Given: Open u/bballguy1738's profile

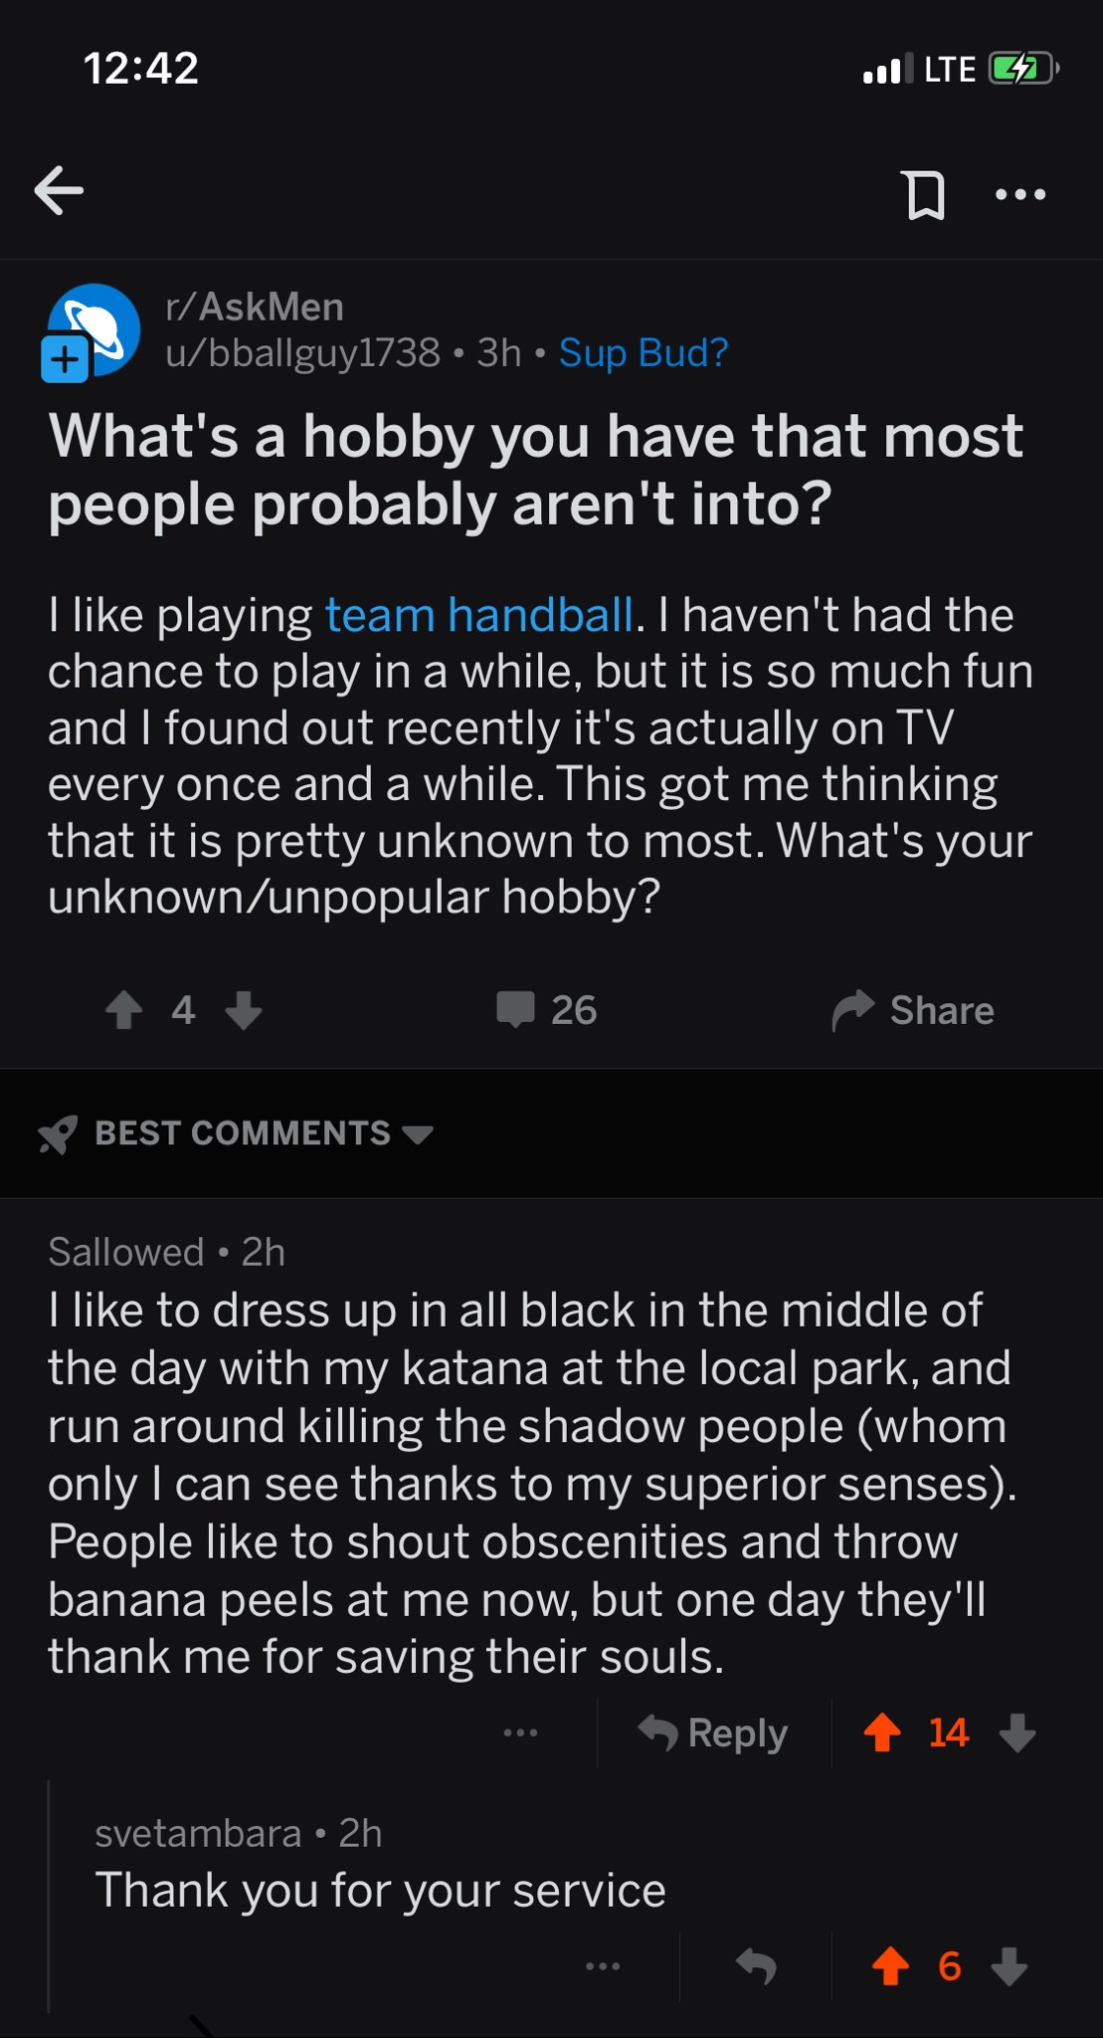Looking at the screenshot, I should [x=302, y=353].
